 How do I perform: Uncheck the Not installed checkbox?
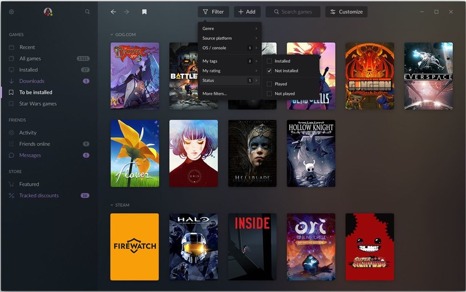coord(269,71)
